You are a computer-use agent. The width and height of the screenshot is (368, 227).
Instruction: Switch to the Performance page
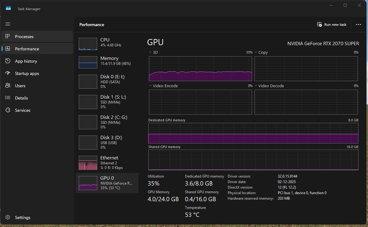27,49
